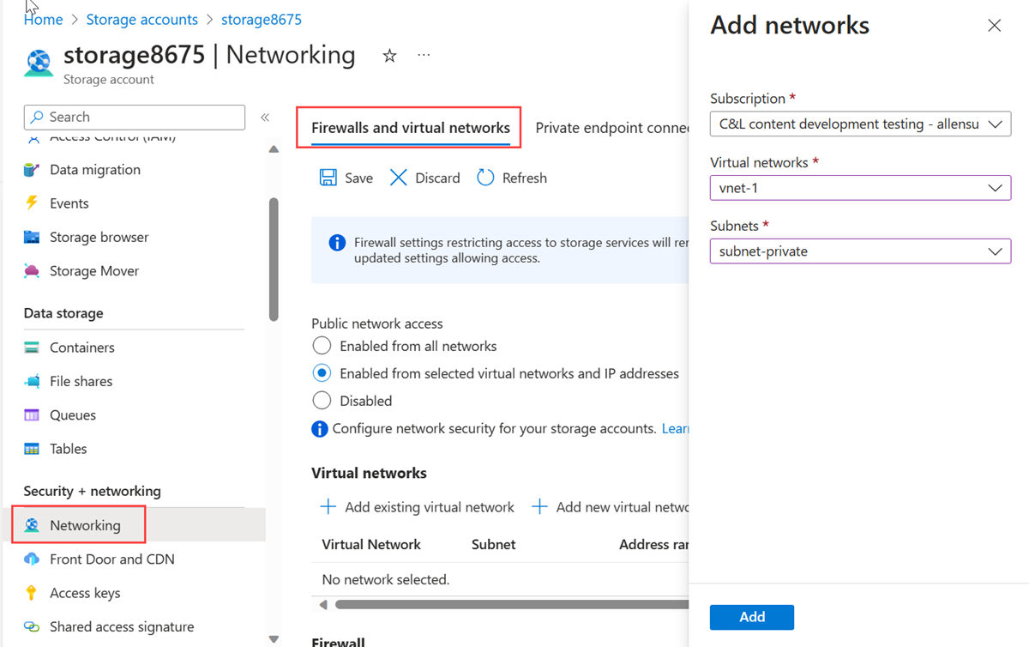Expand the Subnets dropdown
Image resolution: width=1029 pixels, height=647 pixels.
pyautogui.click(x=860, y=251)
